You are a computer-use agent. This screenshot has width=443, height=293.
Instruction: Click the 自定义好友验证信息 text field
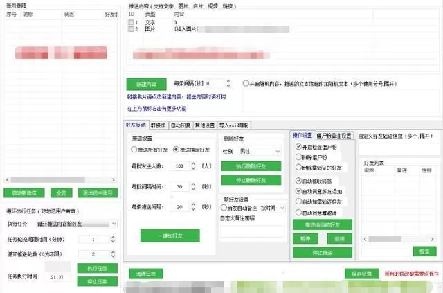click(399, 149)
